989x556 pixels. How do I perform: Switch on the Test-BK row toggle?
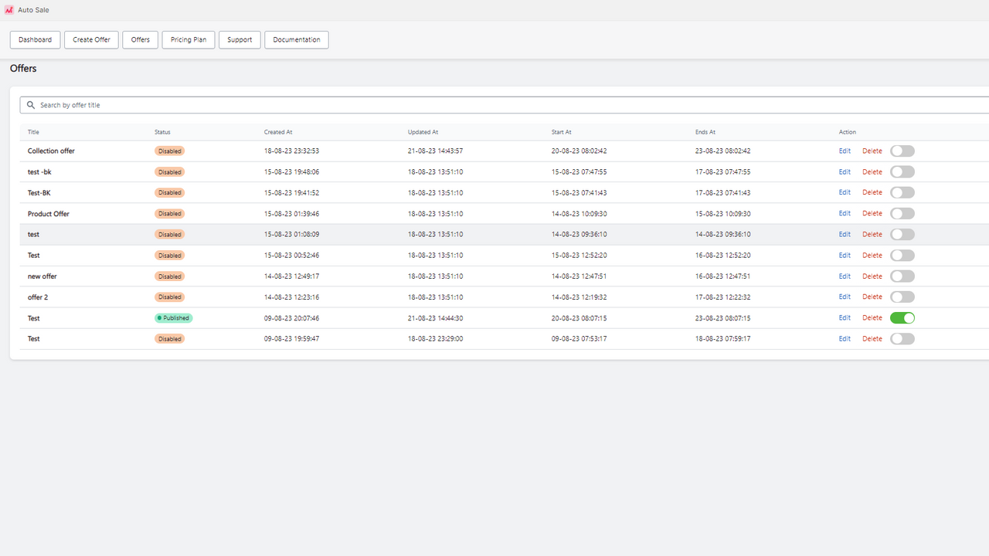902,193
